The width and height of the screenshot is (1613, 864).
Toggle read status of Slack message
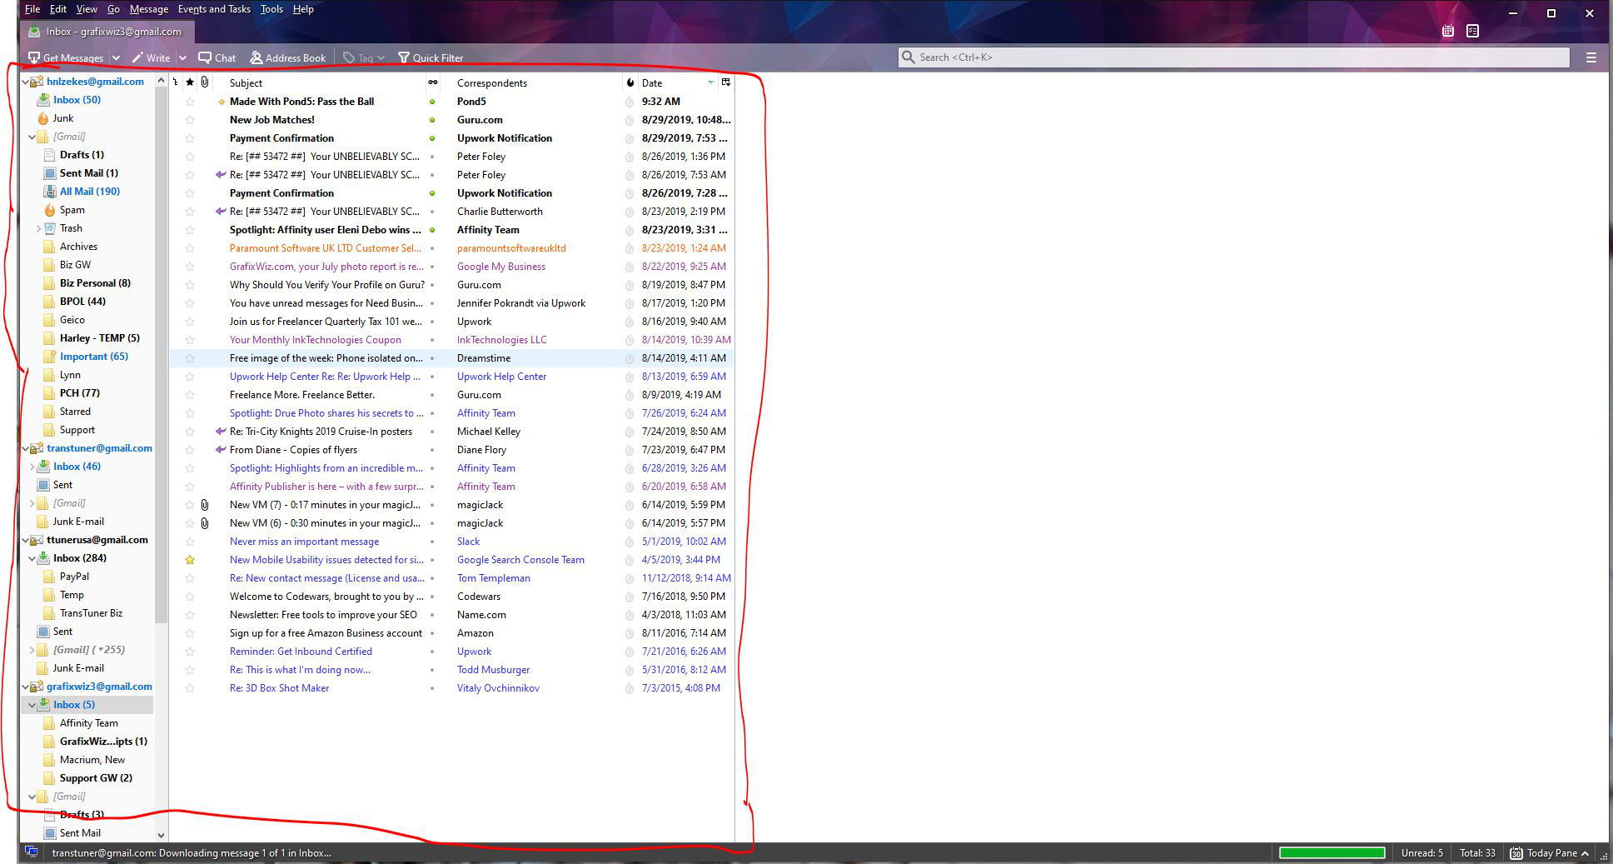432,542
